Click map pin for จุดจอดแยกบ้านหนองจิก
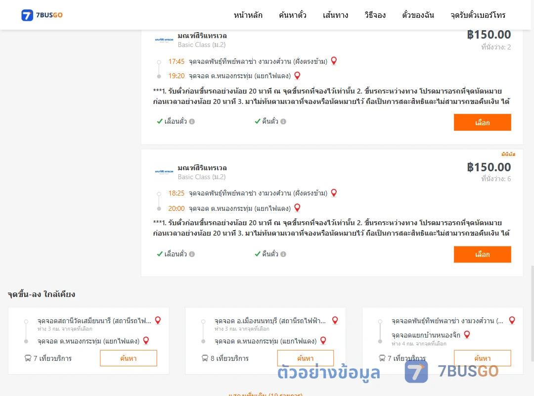The image size is (534, 396). (x=467, y=335)
